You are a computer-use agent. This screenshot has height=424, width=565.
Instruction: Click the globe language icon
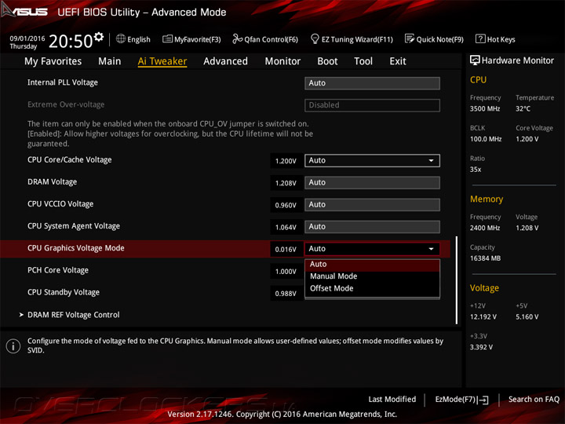click(121, 39)
